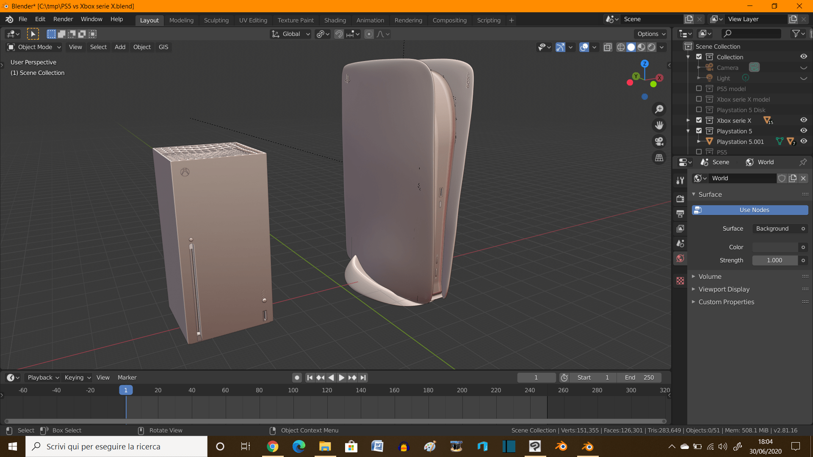
Task: Toggle auto keying record button
Action: coord(297,377)
